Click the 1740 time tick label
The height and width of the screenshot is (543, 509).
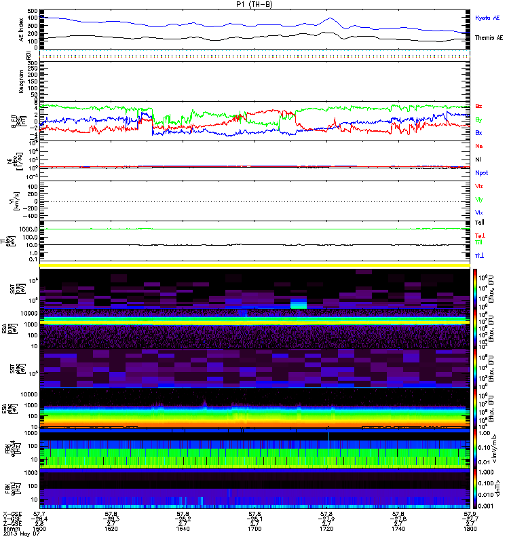pos(398,529)
